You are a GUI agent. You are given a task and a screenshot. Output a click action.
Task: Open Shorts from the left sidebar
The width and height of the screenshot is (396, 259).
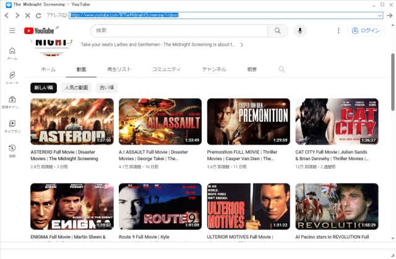[12, 78]
